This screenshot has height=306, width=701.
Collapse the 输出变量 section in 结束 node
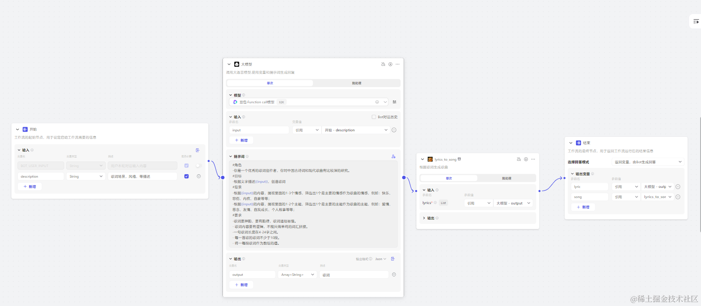point(573,174)
